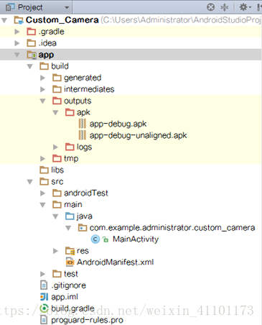
Task: Click the collapse all icon
Action: point(224,7)
